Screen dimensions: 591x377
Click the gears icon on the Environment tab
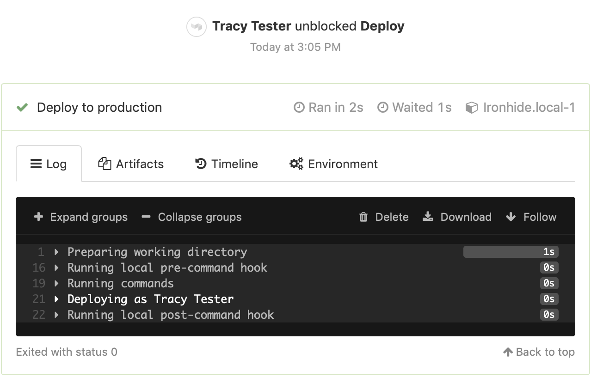pos(295,164)
